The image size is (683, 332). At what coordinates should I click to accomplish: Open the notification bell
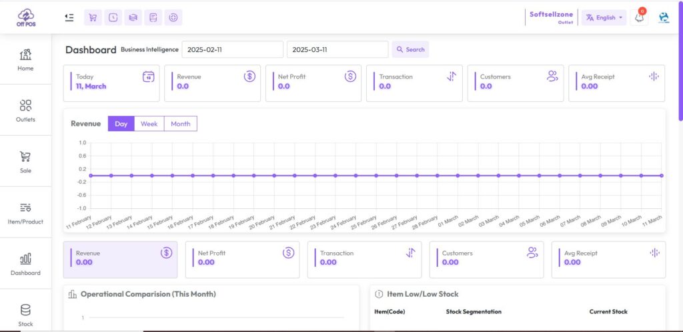639,18
